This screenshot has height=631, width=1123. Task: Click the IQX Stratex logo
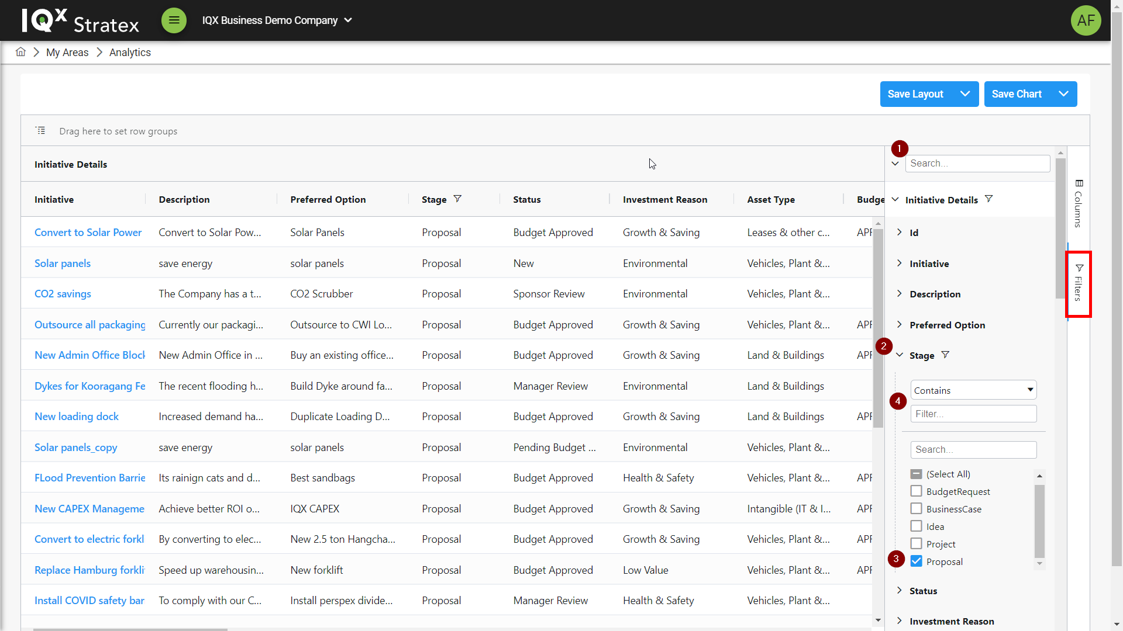pos(80,20)
